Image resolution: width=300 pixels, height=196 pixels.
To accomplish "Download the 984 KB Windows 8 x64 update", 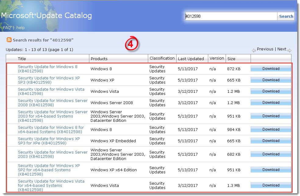I will pos(271,129).
